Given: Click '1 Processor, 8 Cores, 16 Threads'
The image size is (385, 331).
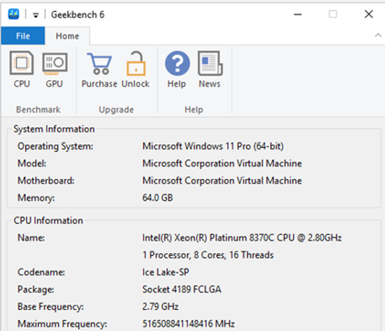Looking at the screenshot, I should tap(208, 255).
